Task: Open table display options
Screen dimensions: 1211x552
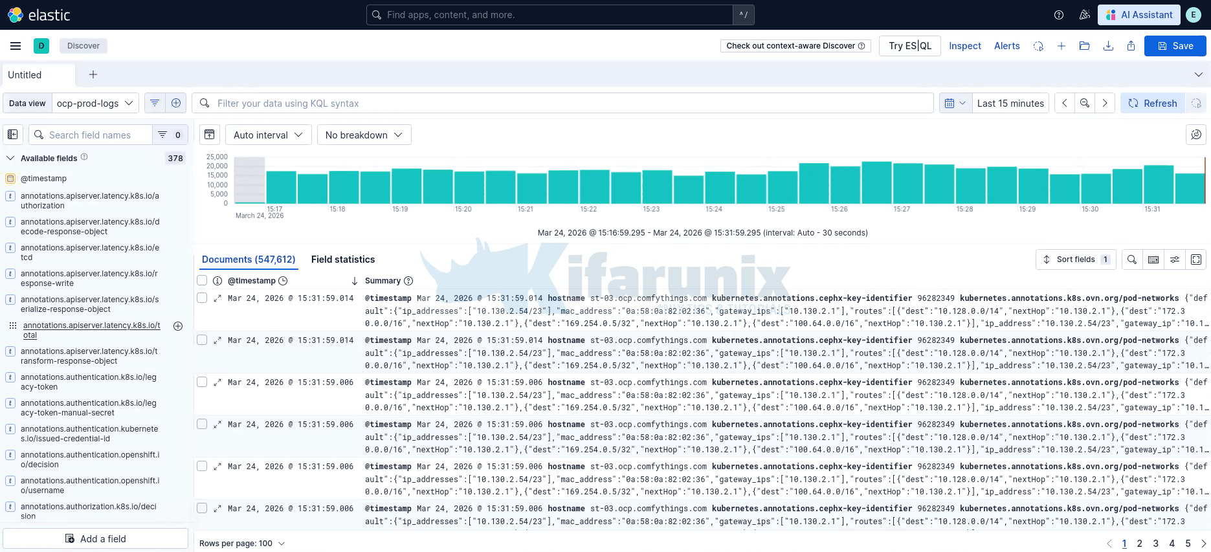Action: tap(1175, 259)
